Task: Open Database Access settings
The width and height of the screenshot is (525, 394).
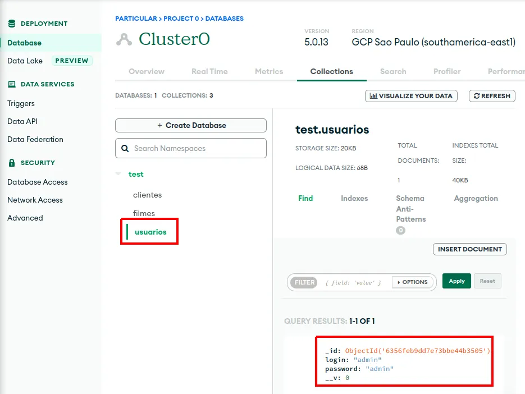Action: pyautogui.click(x=38, y=182)
